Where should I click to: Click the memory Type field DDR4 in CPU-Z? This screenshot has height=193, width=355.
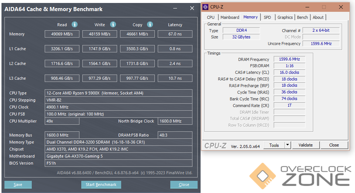241,30
